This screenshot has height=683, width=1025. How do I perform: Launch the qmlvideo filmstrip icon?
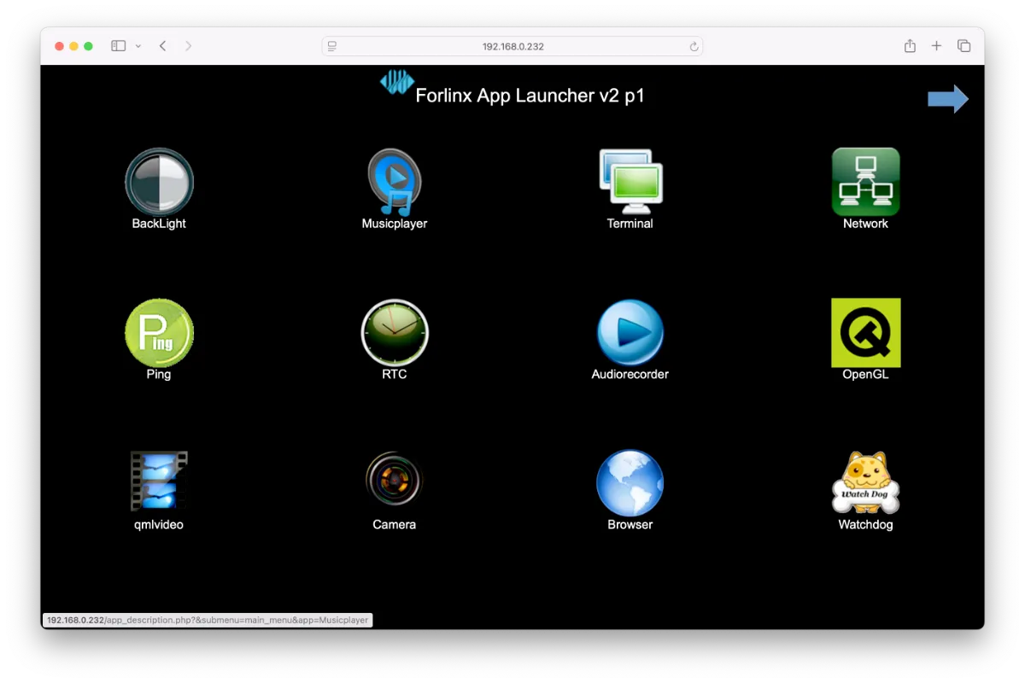point(159,482)
